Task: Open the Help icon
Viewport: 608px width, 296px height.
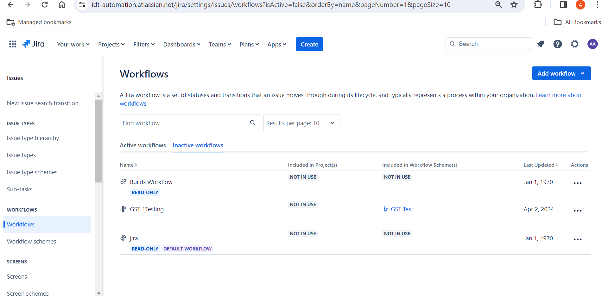Action: [558, 44]
